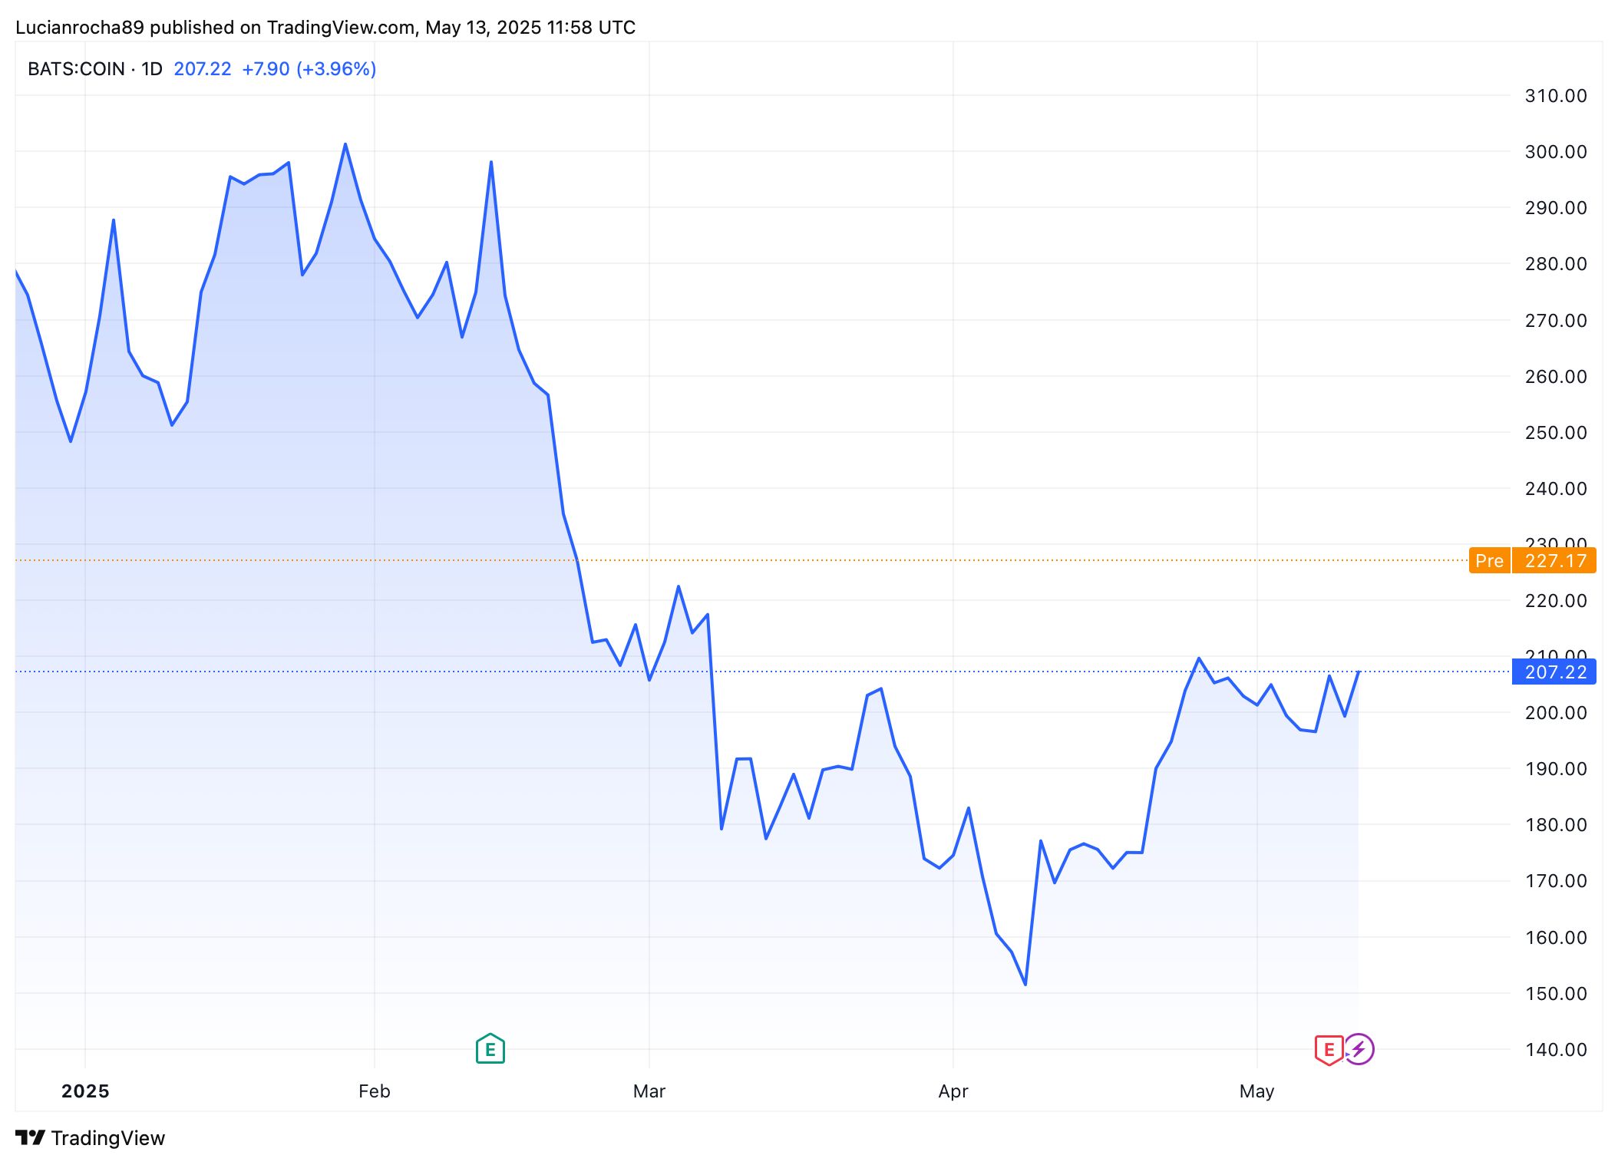Open the TradingView wordmark link at bottom
This screenshot has width=1618, height=1165.
108,1137
